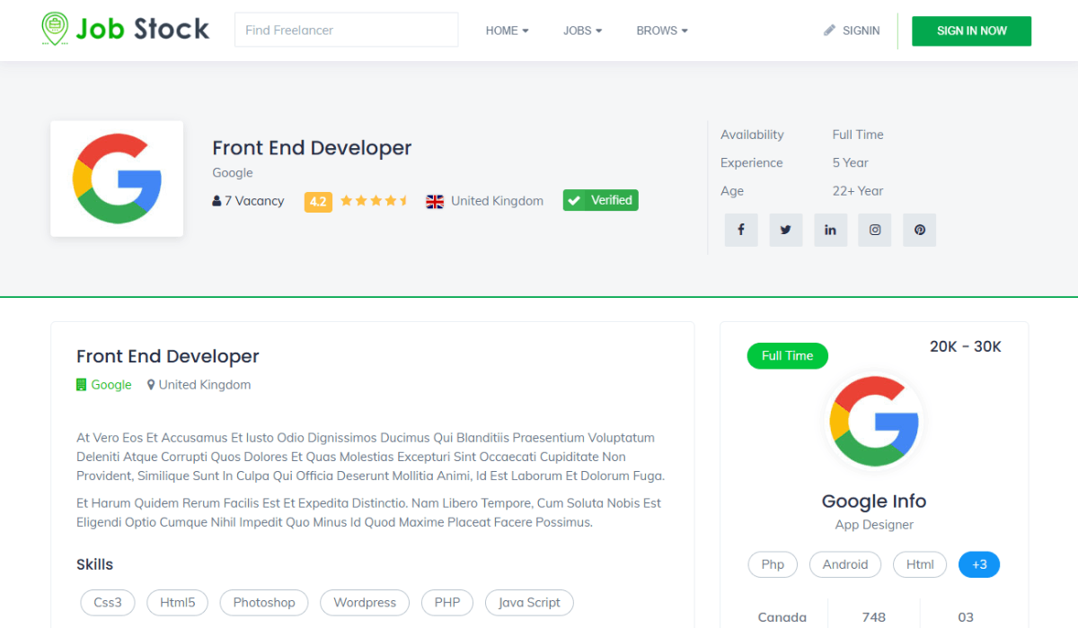Open the Pinterest social icon

920,230
